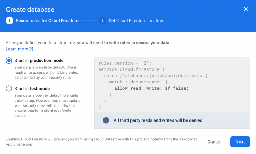
Task: Click 'All third party reads and writes will be denied'
Action: [158, 120]
